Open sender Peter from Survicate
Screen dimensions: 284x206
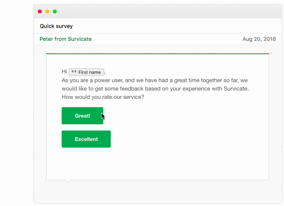(65, 39)
